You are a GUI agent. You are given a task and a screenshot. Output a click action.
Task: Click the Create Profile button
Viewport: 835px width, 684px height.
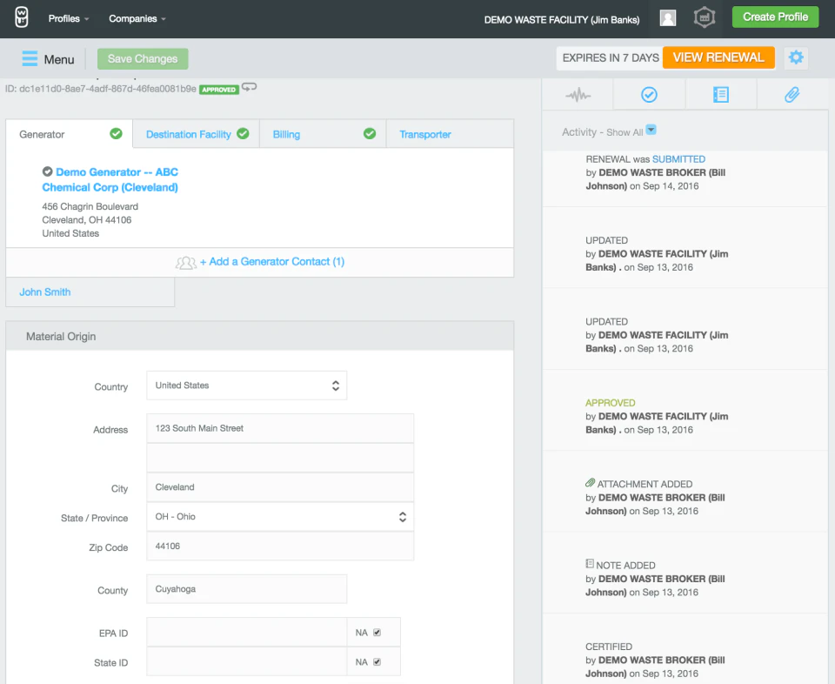pyautogui.click(x=774, y=17)
